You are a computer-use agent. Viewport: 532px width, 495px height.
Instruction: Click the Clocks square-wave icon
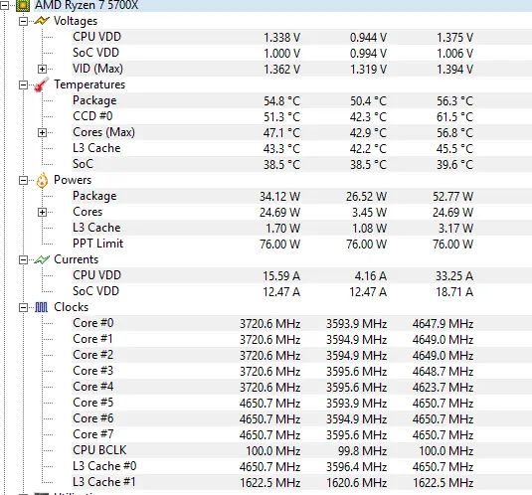42,307
